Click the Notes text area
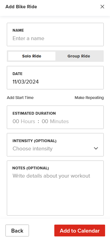This screenshot has height=240, width=110. pyautogui.click(x=55, y=188)
